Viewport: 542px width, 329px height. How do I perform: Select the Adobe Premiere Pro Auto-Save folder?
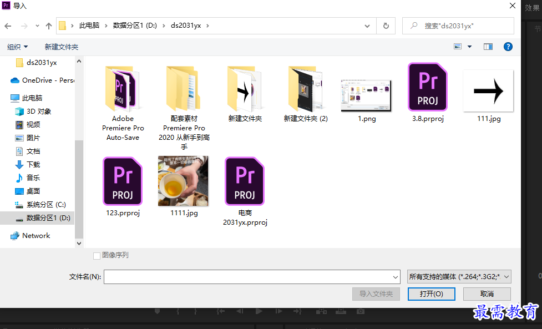click(x=123, y=104)
